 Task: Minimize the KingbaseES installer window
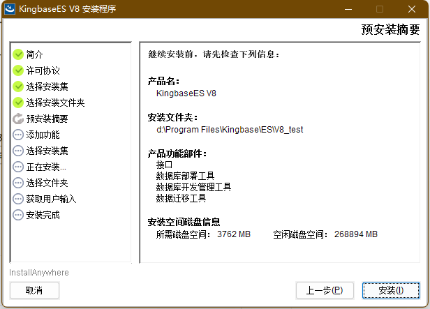click(348, 9)
